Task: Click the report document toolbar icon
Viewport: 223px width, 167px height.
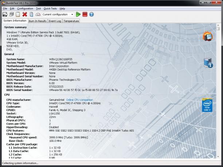Action: pos(31,14)
